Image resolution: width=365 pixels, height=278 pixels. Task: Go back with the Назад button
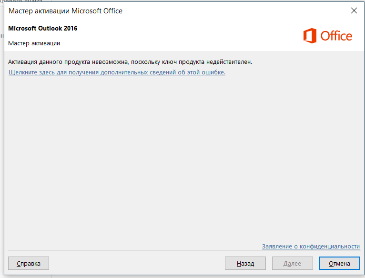point(245,263)
